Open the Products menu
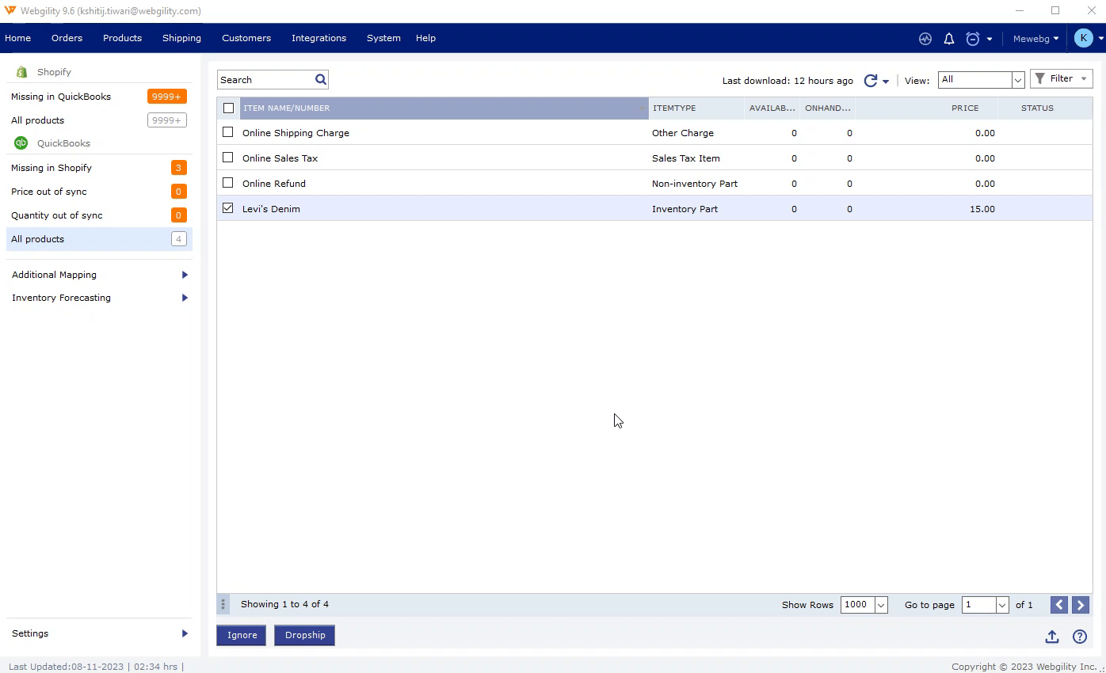The image size is (1106, 673). click(122, 38)
